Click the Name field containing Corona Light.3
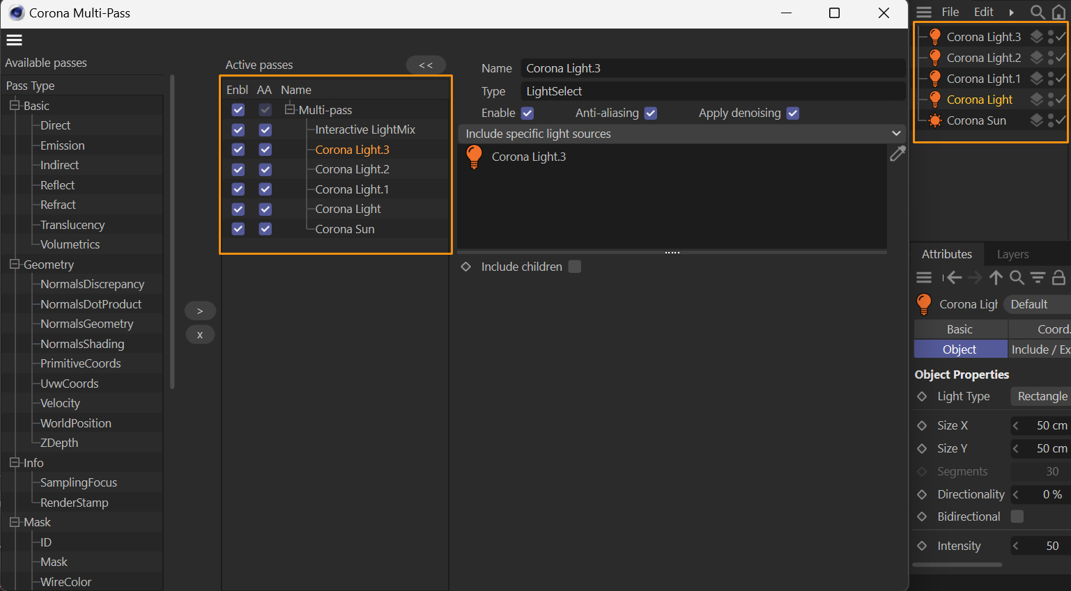 [x=713, y=68]
